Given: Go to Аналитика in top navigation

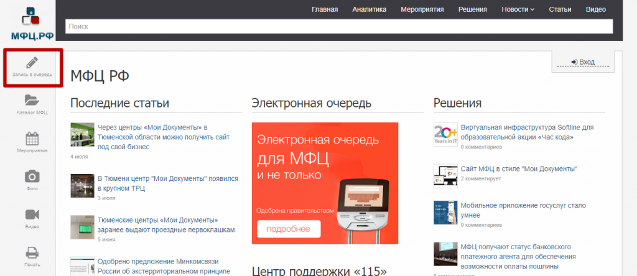Looking at the screenshot, I should point(369,9).
